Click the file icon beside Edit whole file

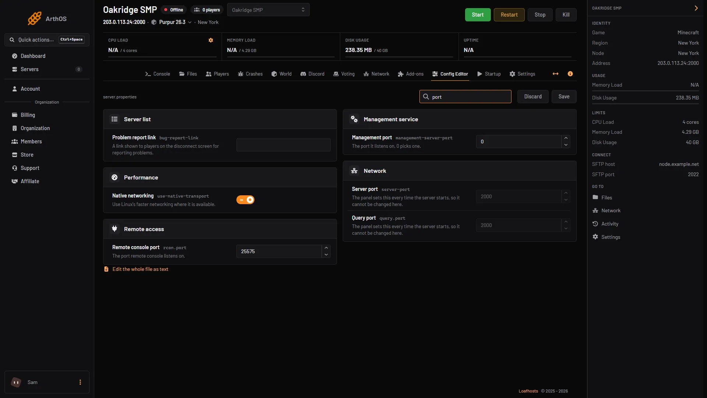click(106, 269)
